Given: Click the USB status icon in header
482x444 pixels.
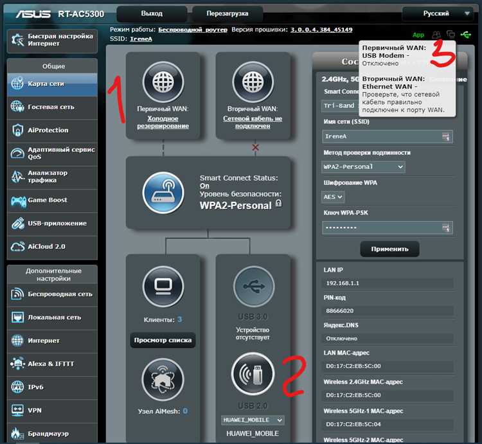Looking at the screenshot, I should [x=466, y=34].
